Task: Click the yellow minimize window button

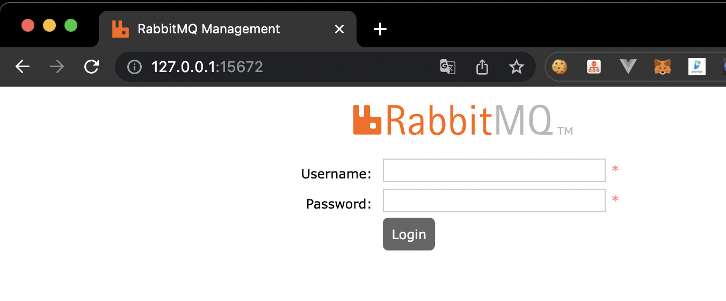Action: (49, 25)
